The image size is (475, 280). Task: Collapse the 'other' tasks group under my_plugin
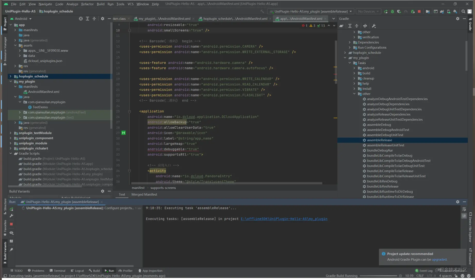(354, 94)
